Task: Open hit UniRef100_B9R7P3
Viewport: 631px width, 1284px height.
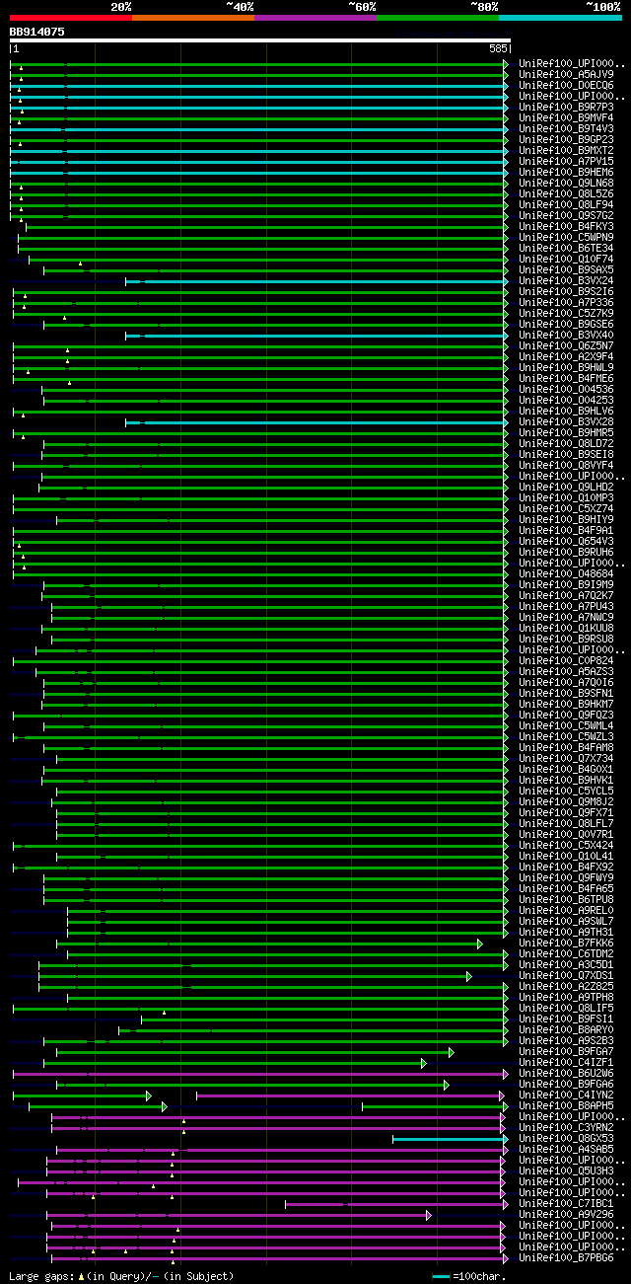Action: click(566, 107)
